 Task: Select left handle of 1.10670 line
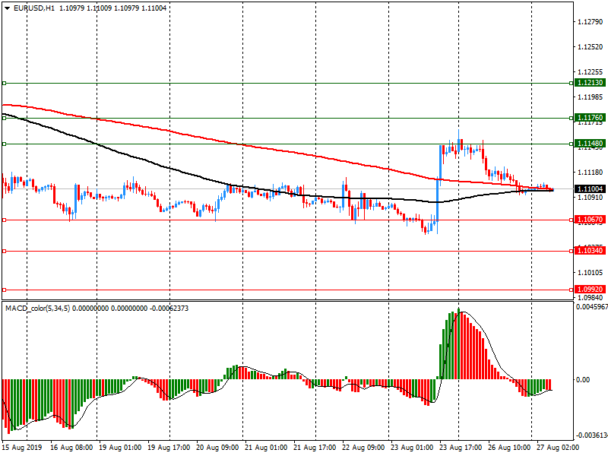[x=5, y=220]
